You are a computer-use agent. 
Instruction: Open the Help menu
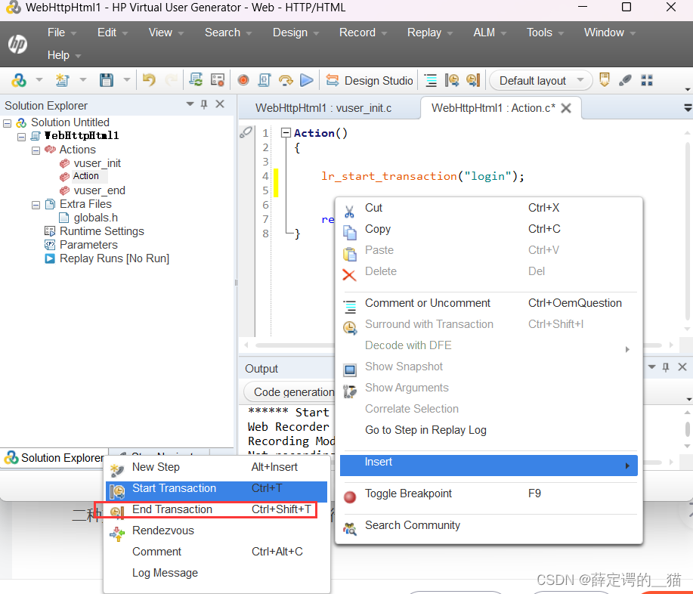point(63,55)
